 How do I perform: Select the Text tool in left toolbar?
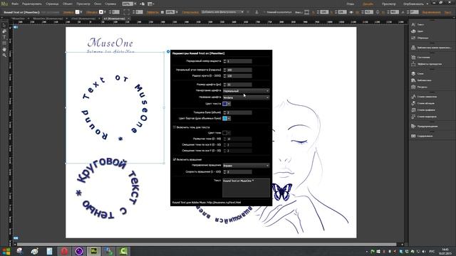(x=4, y=37)
